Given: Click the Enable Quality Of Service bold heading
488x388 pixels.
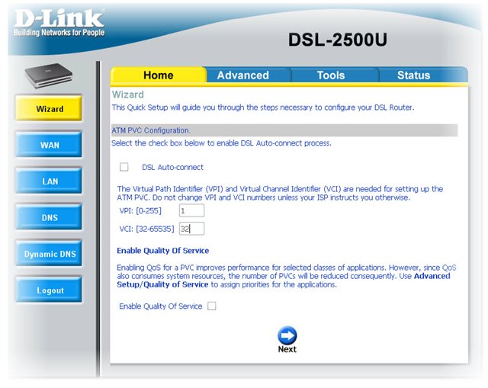Looking at the screenshot, I should click(162, 251).
